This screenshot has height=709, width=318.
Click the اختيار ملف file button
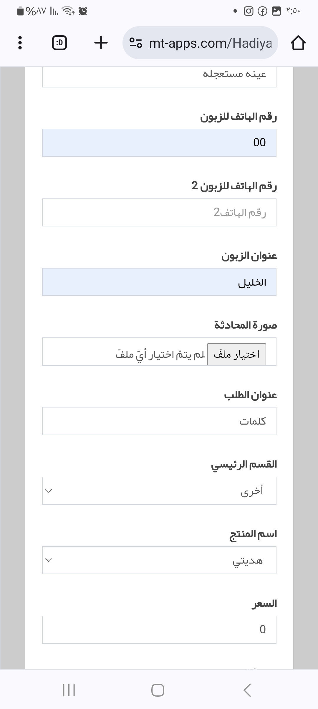(x=236, y=354)
